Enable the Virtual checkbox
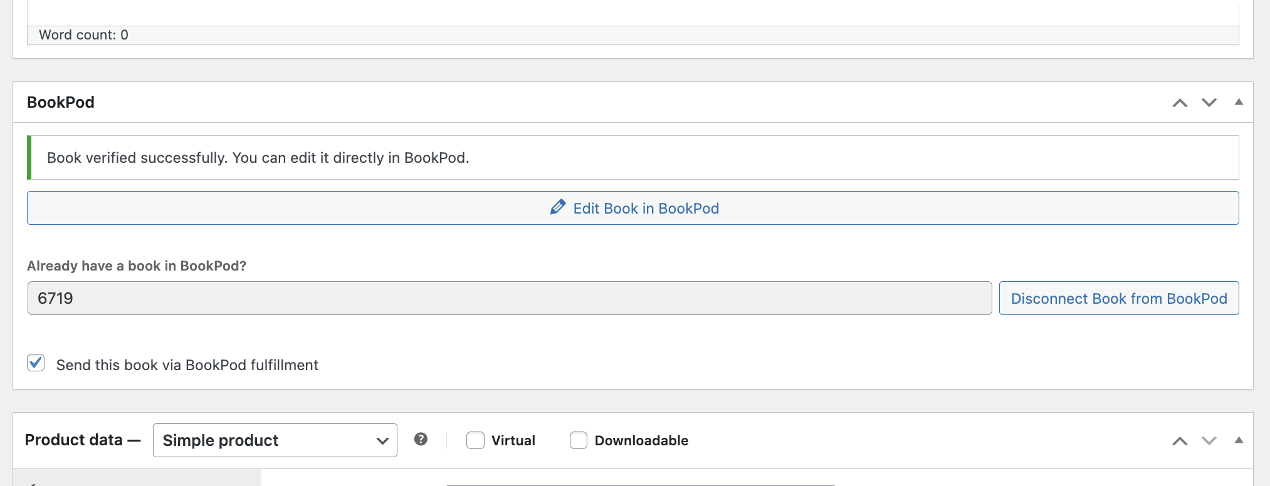The image size is (1270, 486). click(x=475, y=440)
